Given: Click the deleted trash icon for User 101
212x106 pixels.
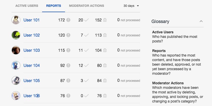Looking at the screenshot, I should 105,20.
